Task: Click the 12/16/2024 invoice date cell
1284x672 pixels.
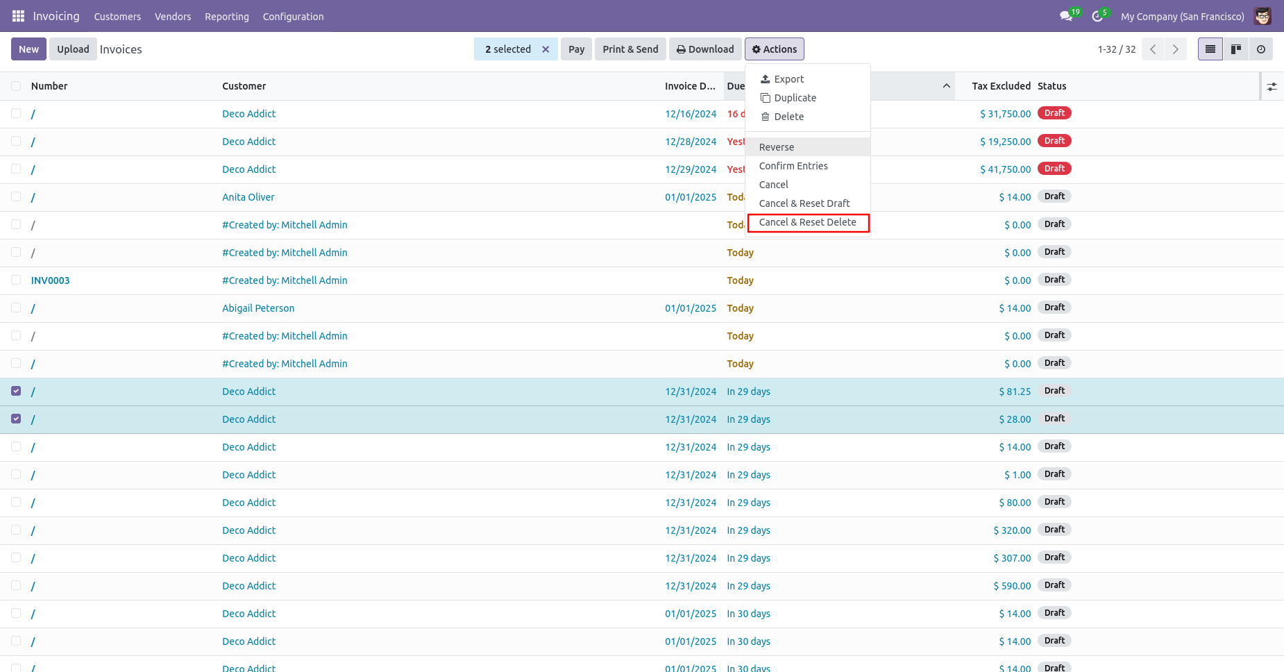Action: [x=691, y=114]
